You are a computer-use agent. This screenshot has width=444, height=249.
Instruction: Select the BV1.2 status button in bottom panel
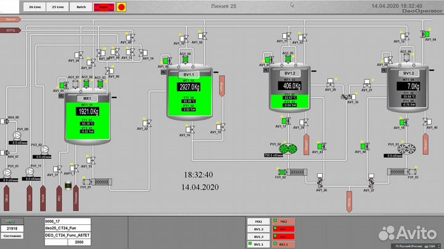(259, 229)
